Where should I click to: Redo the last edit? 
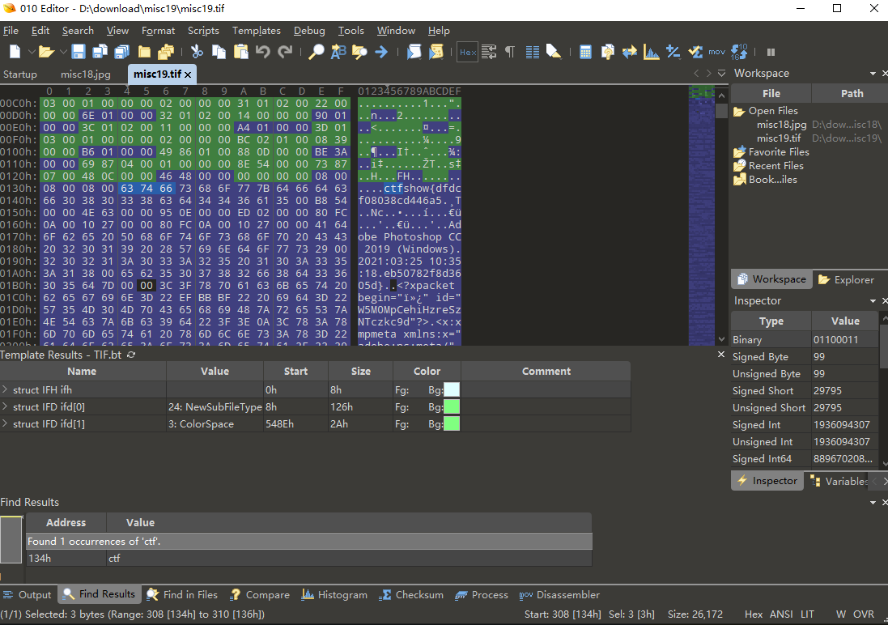pos(285,52)
